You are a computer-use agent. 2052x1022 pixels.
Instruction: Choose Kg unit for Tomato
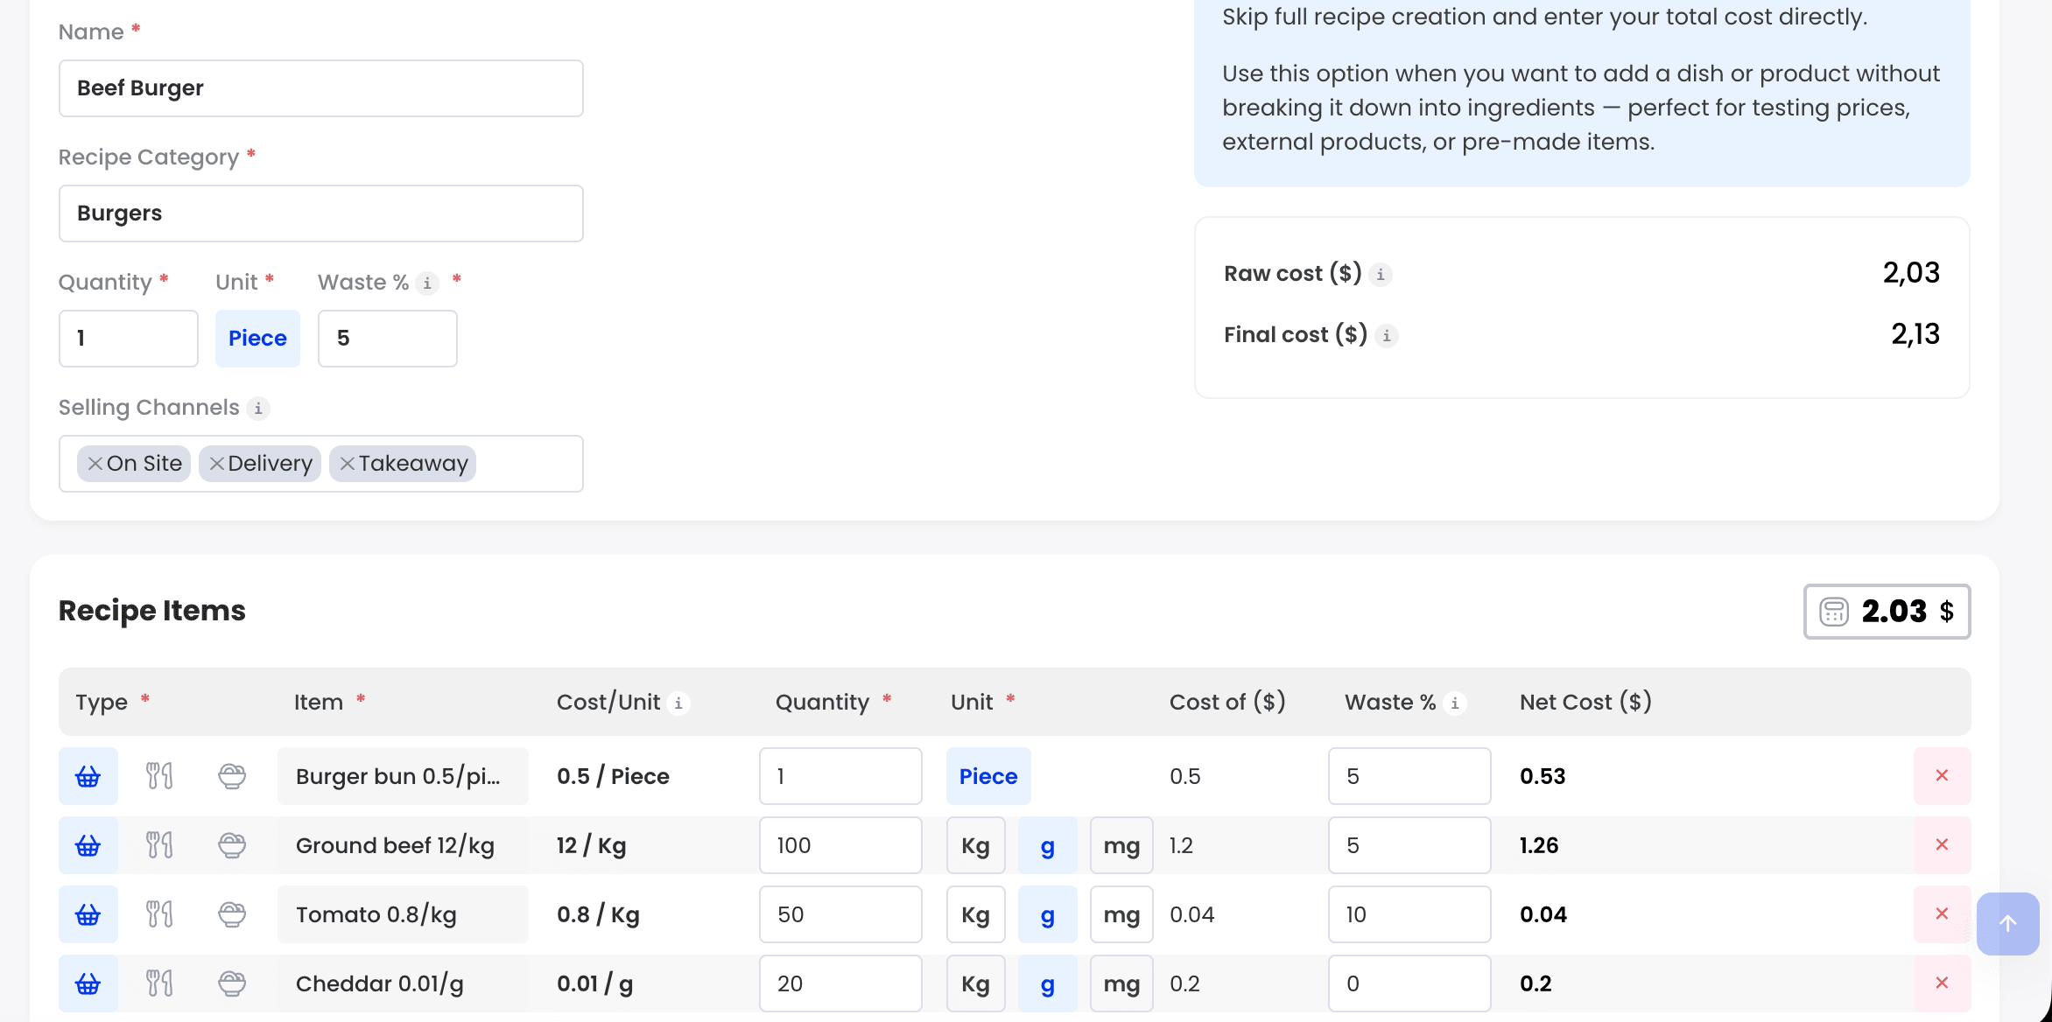[x=976, y=914]
